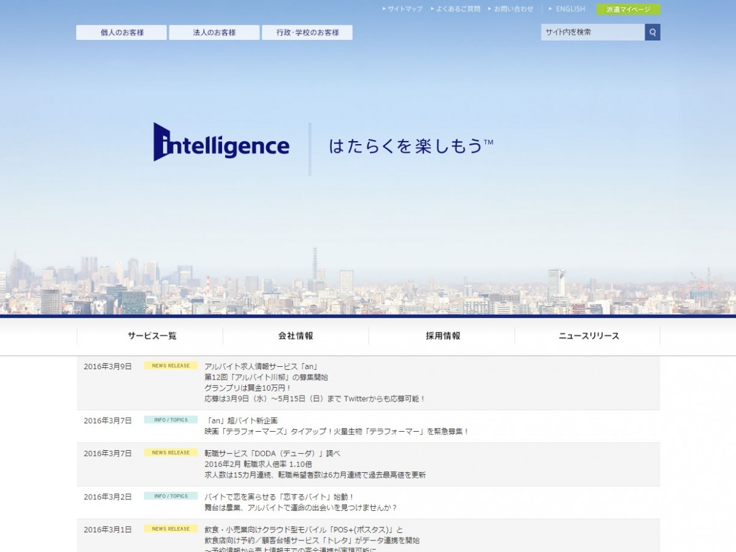
Task: Open the サービス一覧 menu
Action: [151, 336]
